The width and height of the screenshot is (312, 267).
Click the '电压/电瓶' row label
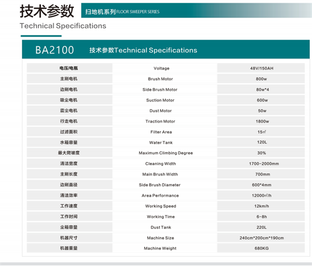69,68
